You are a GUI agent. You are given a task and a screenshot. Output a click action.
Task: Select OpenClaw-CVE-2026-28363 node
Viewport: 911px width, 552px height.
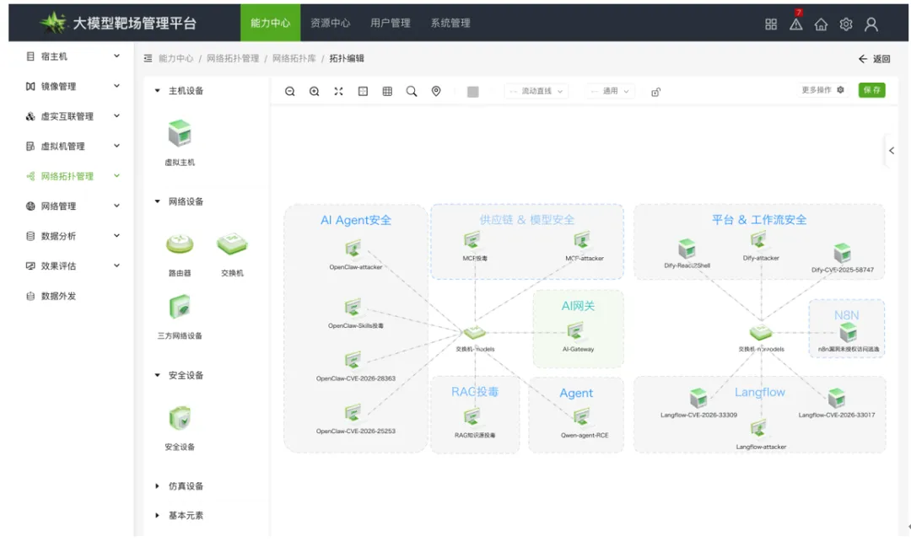point(353,360)
